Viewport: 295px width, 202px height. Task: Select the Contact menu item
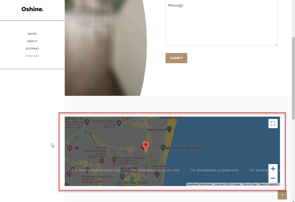pos(32,56)
